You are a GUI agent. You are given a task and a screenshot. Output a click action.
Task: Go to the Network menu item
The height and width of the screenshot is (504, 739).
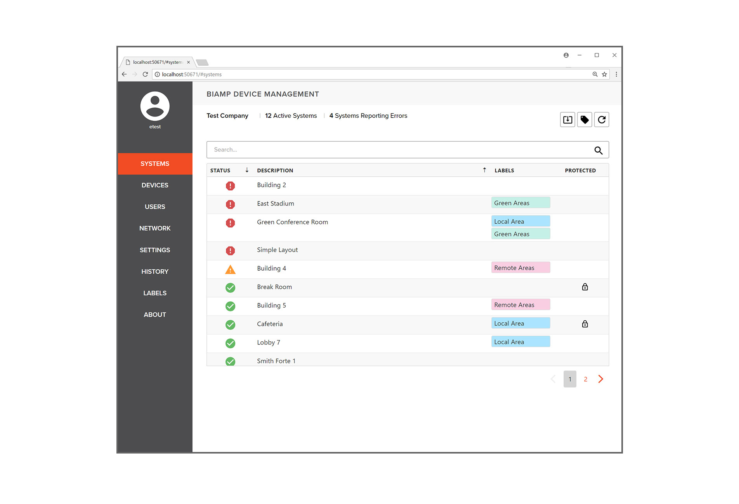point(155,228)
